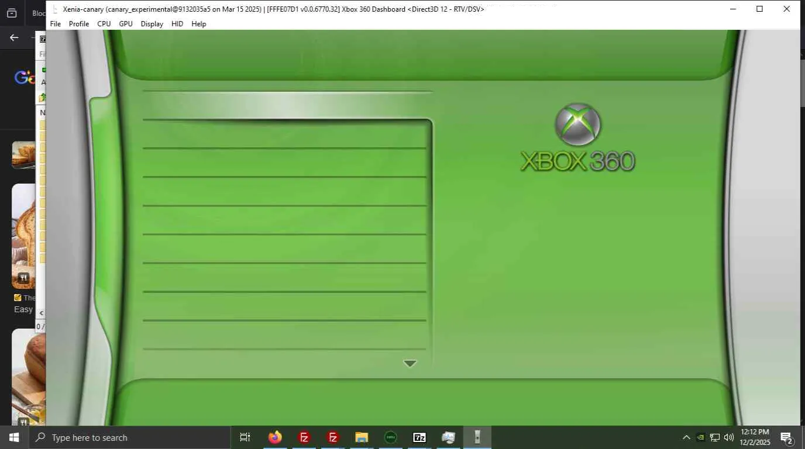Viewport: 805px width, 449px height.
Task: Open the File menu in Xenia
Action: [56, 24]
